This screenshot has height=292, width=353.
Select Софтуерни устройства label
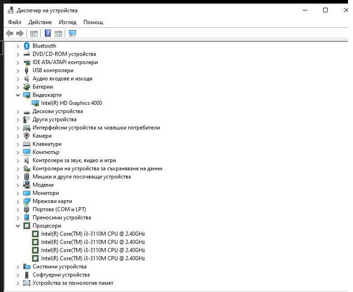(x=61, y=275)
